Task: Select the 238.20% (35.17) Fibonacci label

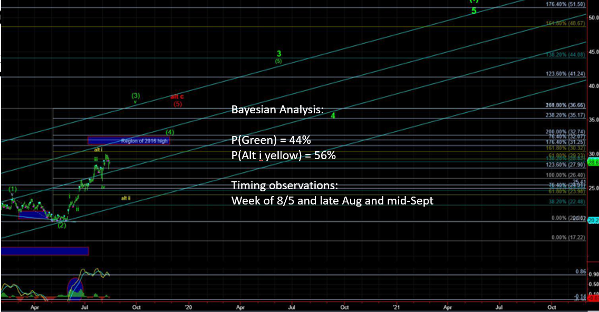Action: coord(565,115)
